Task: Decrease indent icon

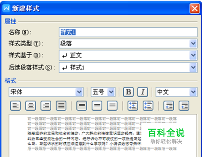Action: pos(168,106)
